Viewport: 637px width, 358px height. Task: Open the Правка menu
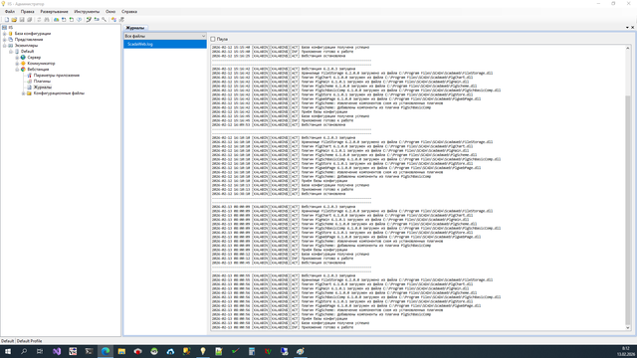click(x=28, y=12)
